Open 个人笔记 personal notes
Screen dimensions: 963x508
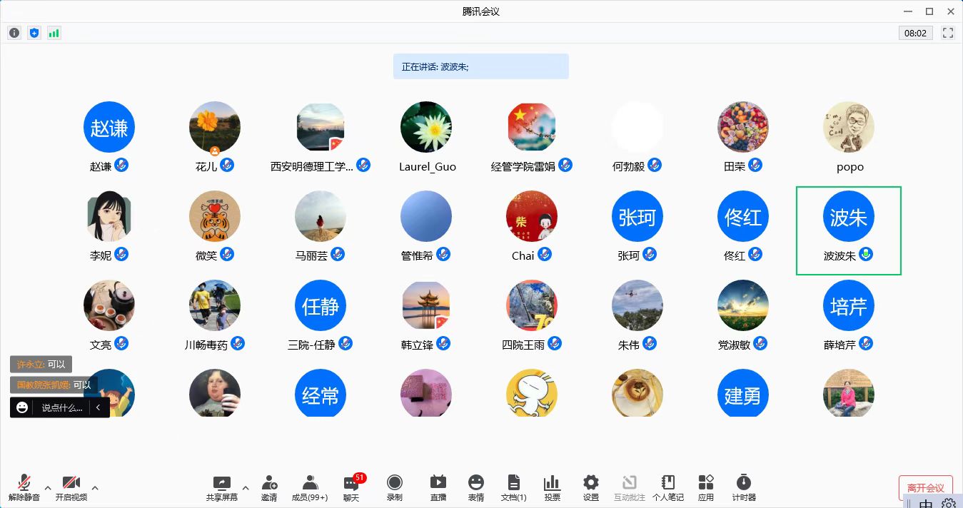coord(668,488)
